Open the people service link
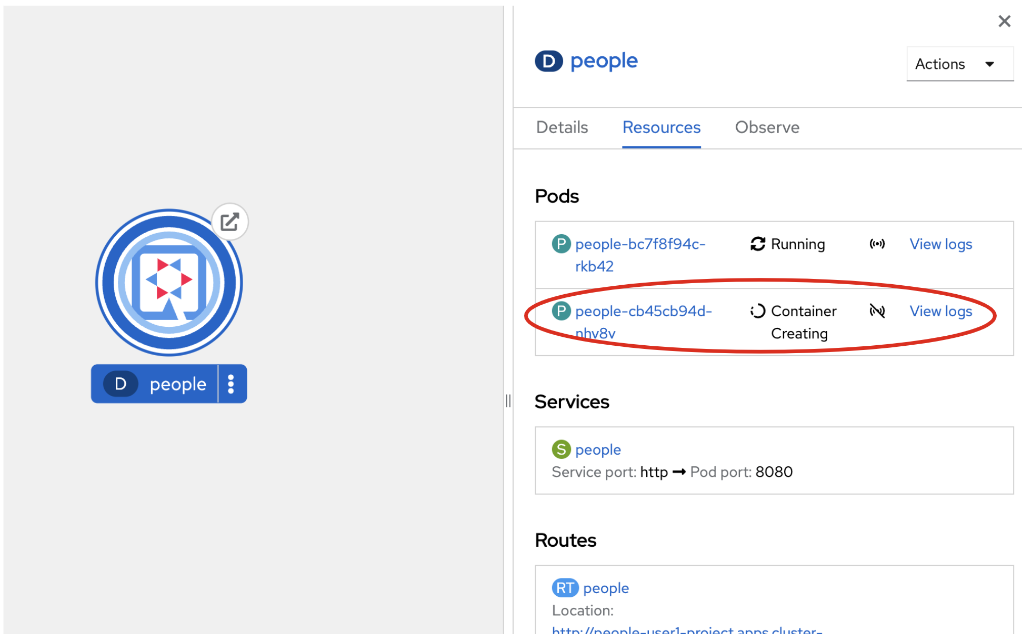Image resolution: width=1022 pixels, height=641 pixels. click(598, 450)
